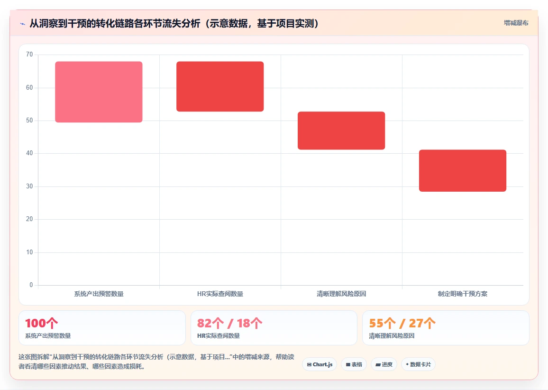Click the y-axis value 70

pyautogui.click(x=29, y=54)
